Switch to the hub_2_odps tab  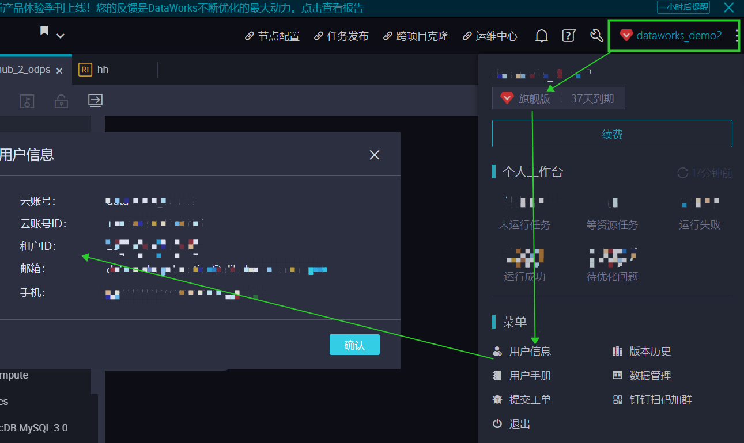tap(25, 70)
